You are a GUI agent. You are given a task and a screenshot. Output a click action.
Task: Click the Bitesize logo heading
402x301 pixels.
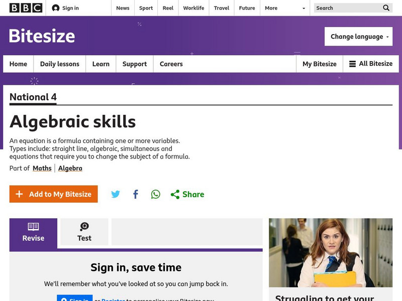[42, 36]
